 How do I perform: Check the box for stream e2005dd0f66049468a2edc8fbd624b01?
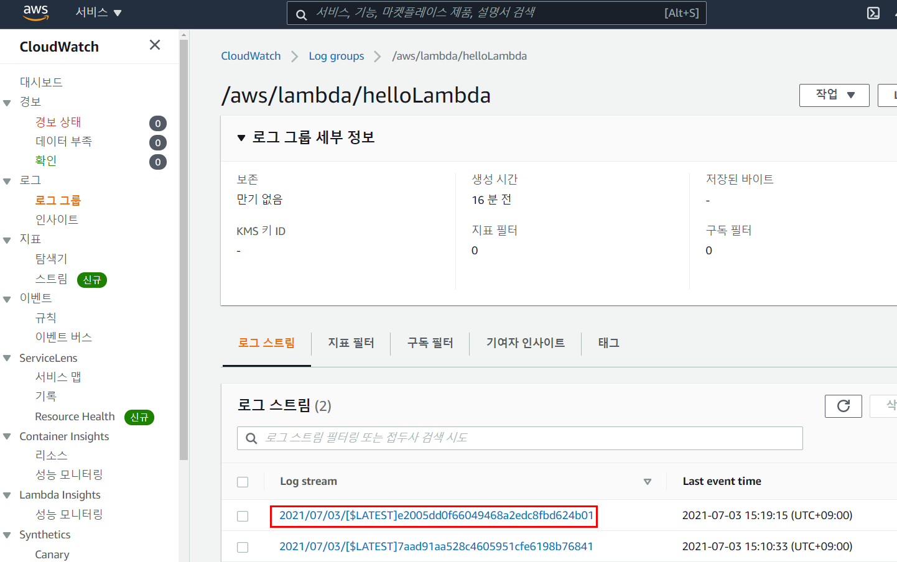[x=243, y=516]
